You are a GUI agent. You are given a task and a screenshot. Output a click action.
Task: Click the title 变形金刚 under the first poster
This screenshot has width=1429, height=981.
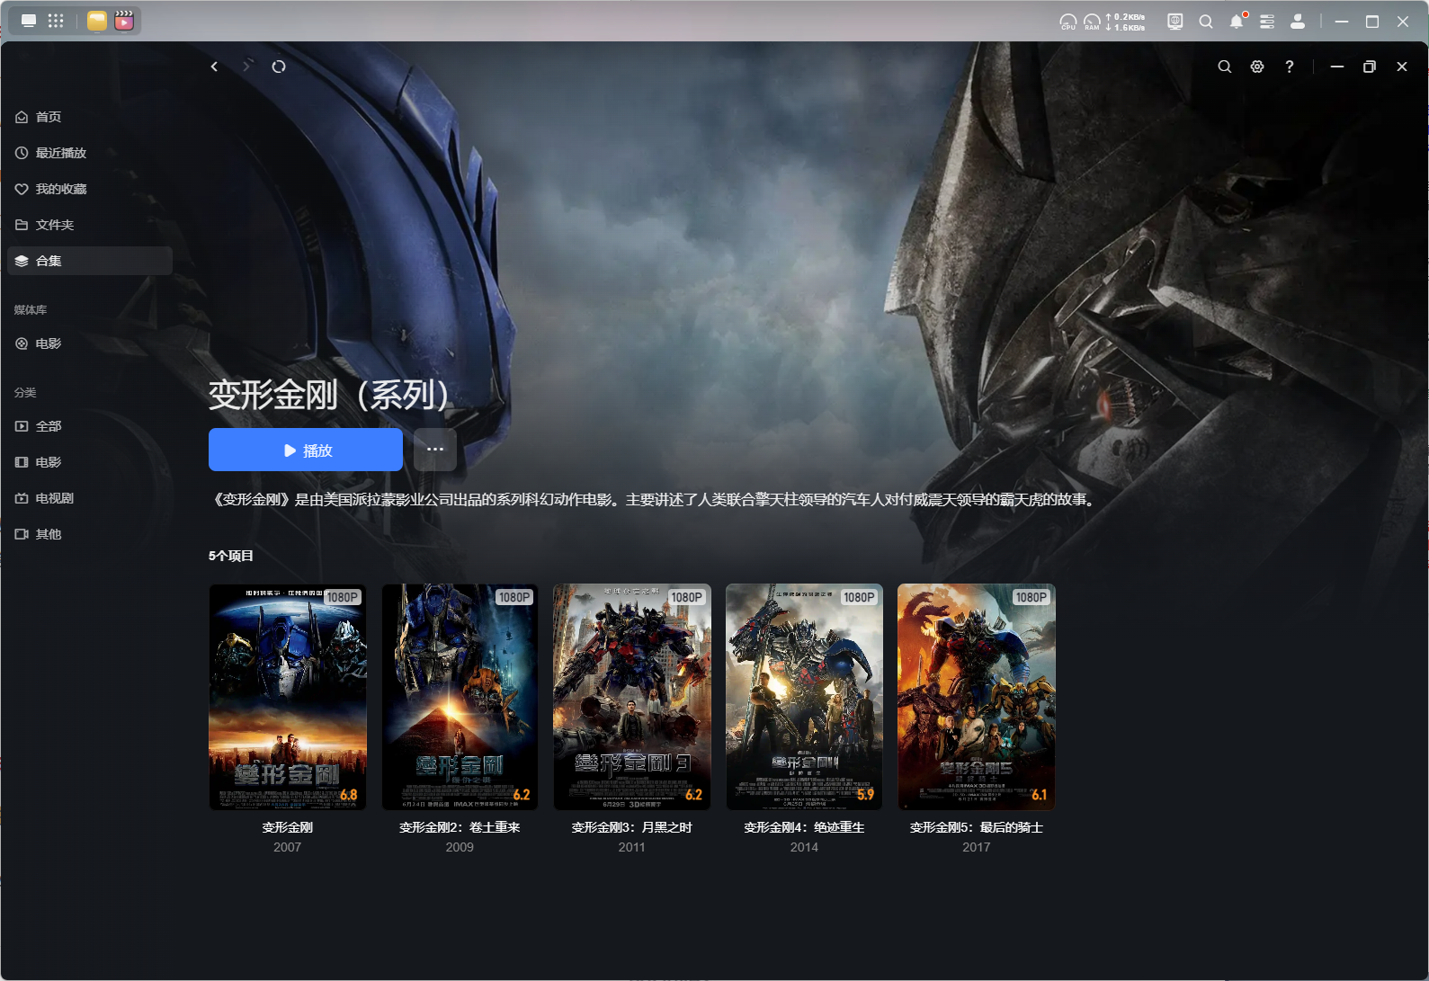(x=288, y=827)
